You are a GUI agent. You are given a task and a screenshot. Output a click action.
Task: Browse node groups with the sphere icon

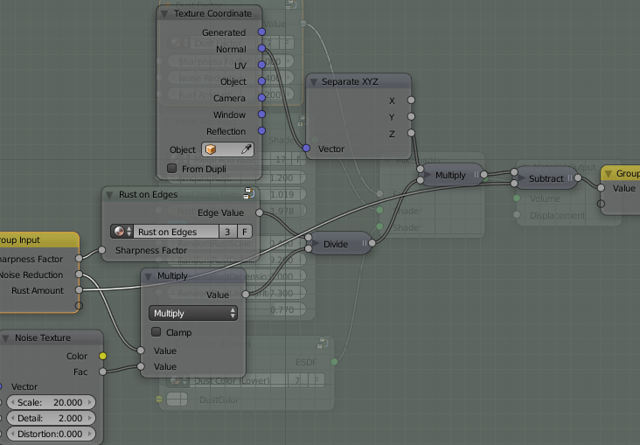122,232
